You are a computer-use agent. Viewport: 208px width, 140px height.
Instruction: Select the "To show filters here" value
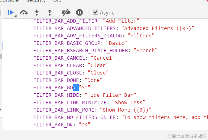pos(165,117)
